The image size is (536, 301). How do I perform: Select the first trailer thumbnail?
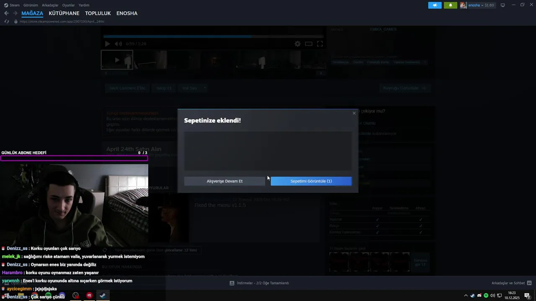[117, 60]
